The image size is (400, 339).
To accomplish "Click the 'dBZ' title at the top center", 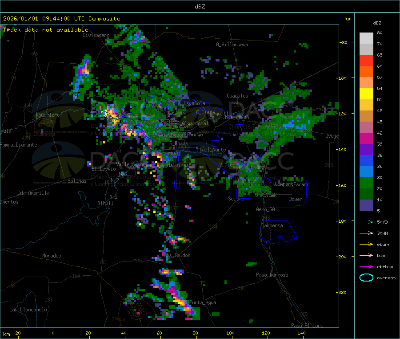I will point(200,7).
